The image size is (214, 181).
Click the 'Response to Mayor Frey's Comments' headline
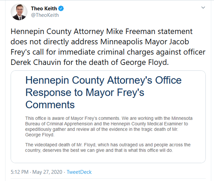click(85, 98)
